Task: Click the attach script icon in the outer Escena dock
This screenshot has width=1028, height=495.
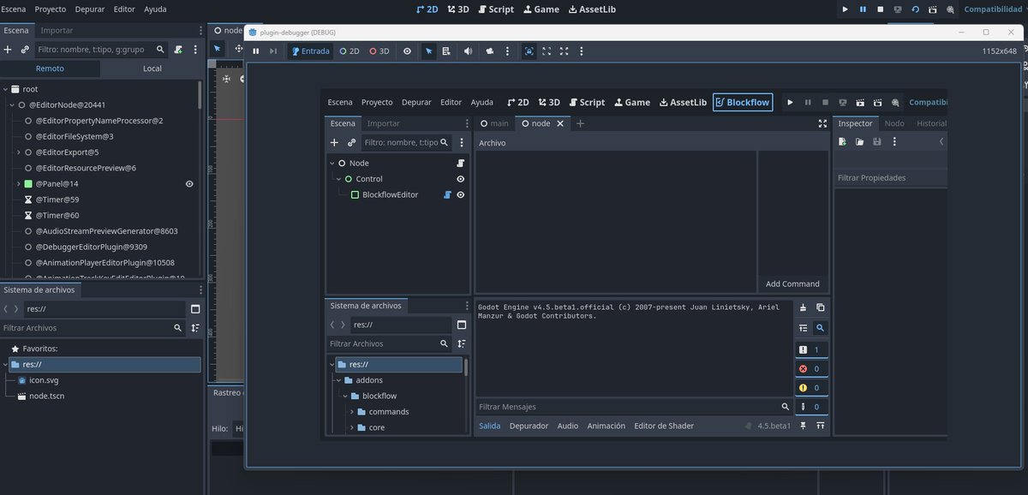Action: (x=178, y=50)
